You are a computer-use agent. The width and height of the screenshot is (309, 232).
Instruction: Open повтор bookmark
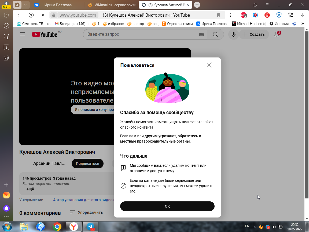135,24
